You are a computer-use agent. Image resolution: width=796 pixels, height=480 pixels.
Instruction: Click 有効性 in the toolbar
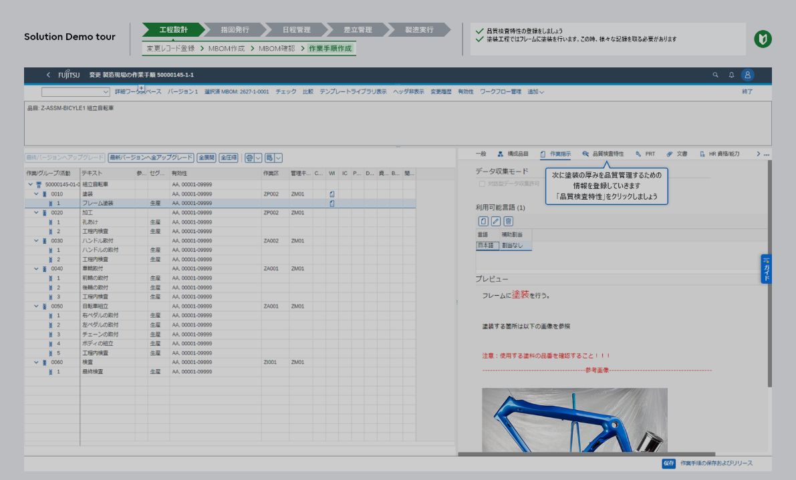(466, 91)
